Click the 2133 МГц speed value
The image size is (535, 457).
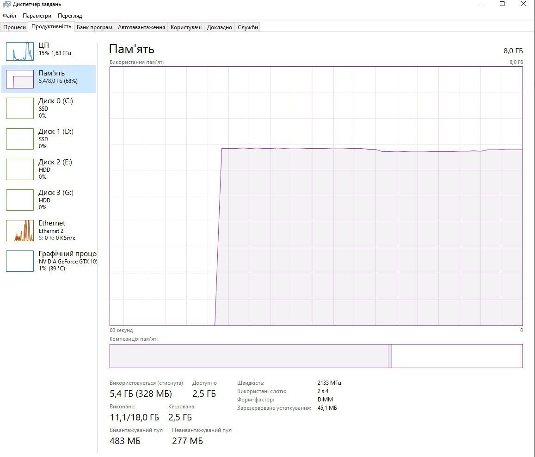[x=329, y=383]
